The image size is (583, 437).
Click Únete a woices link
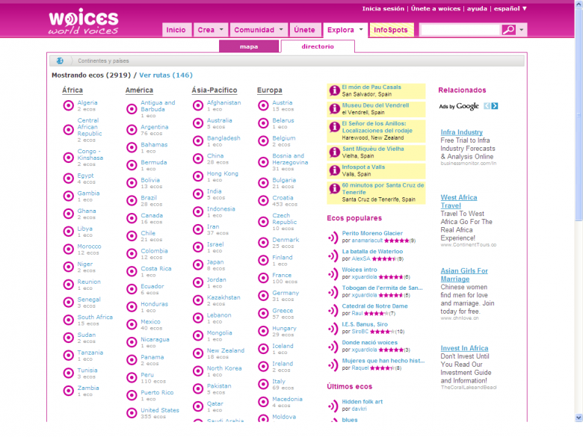click(x=436, y=8)
